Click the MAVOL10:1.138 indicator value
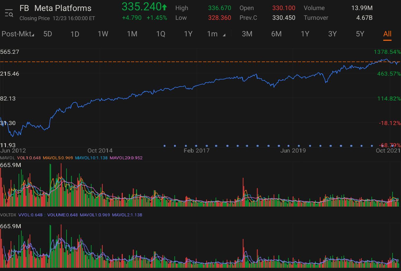The width and height of the screenshot is (401, 271). (91, 158)
